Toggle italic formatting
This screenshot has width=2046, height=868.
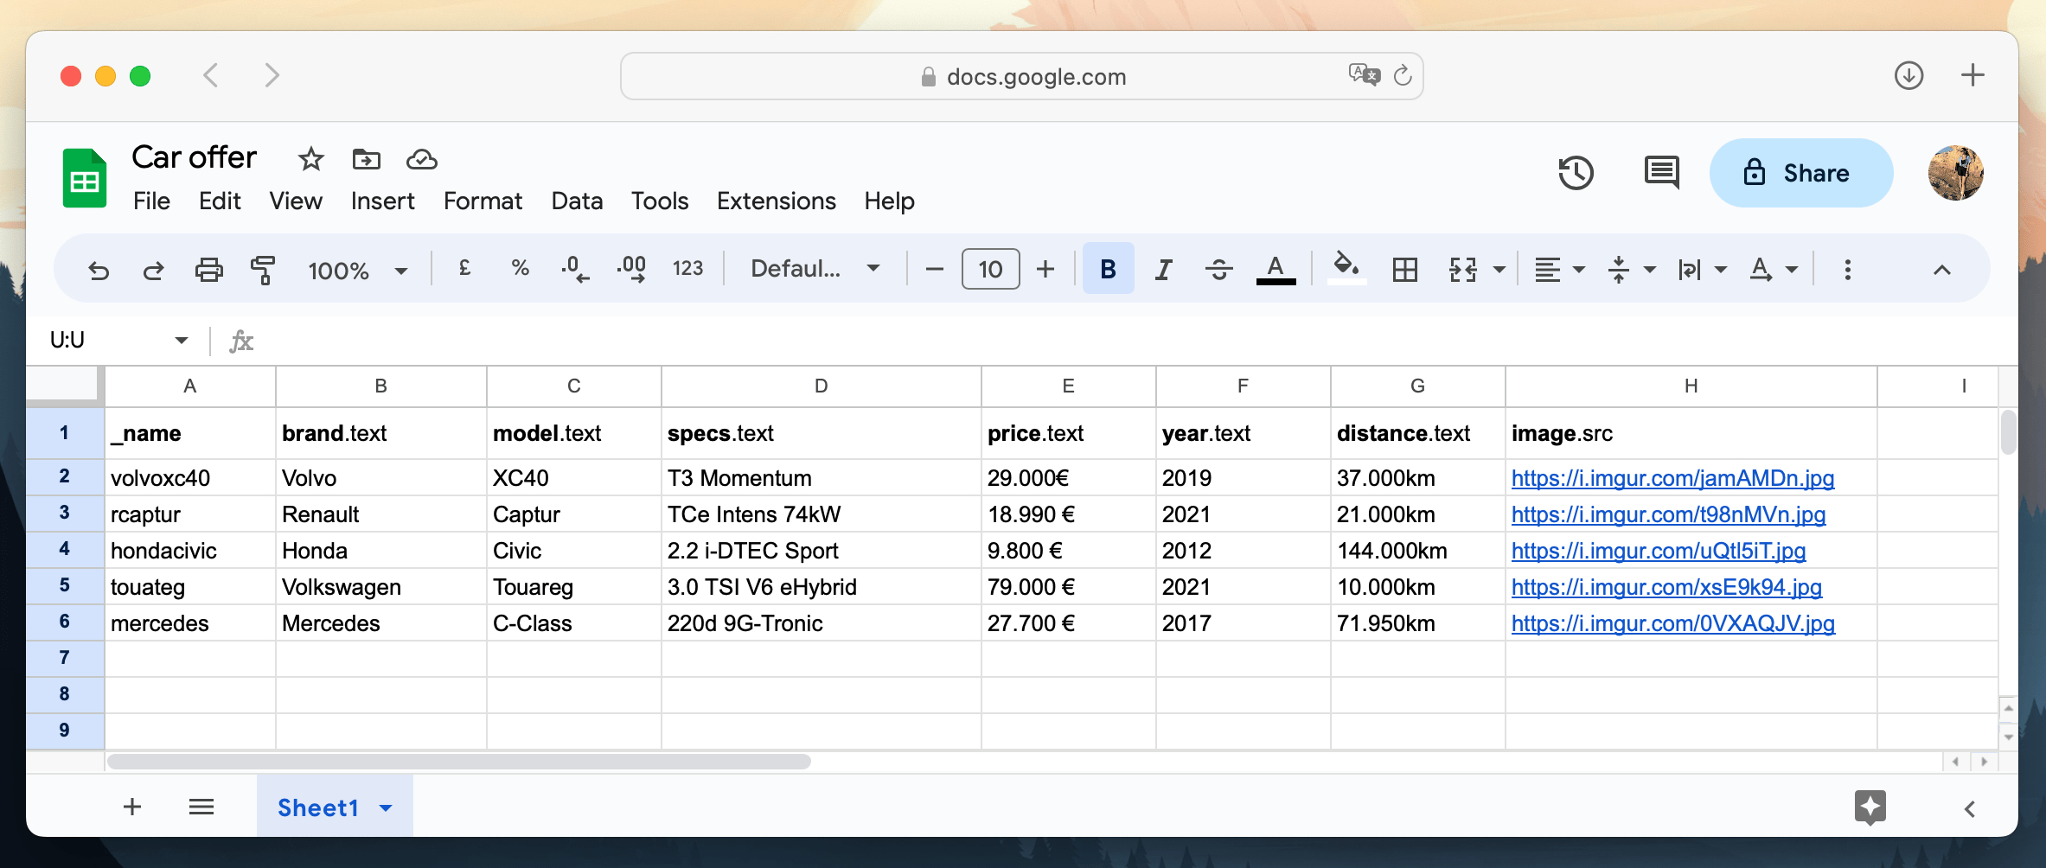click(1164, 270)
